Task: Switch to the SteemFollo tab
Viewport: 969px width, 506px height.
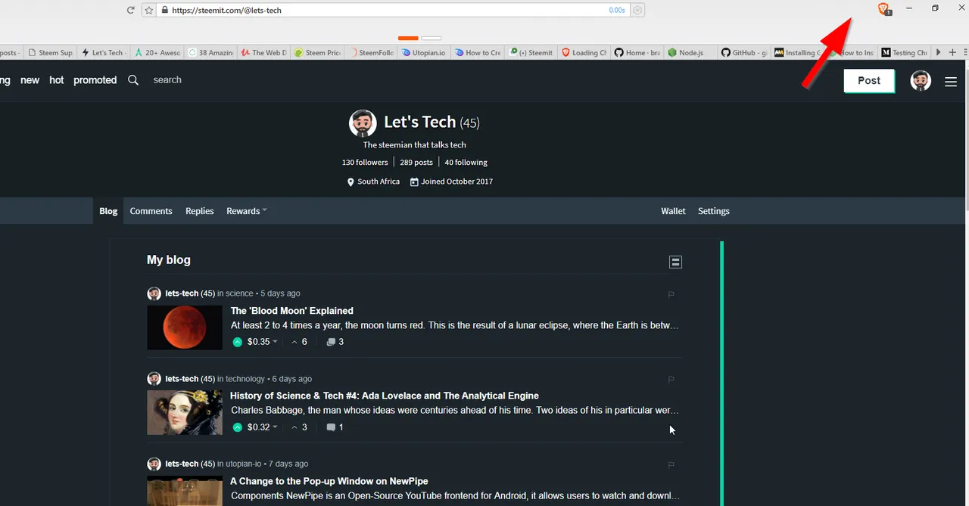Action: click(x=371, y=53)
